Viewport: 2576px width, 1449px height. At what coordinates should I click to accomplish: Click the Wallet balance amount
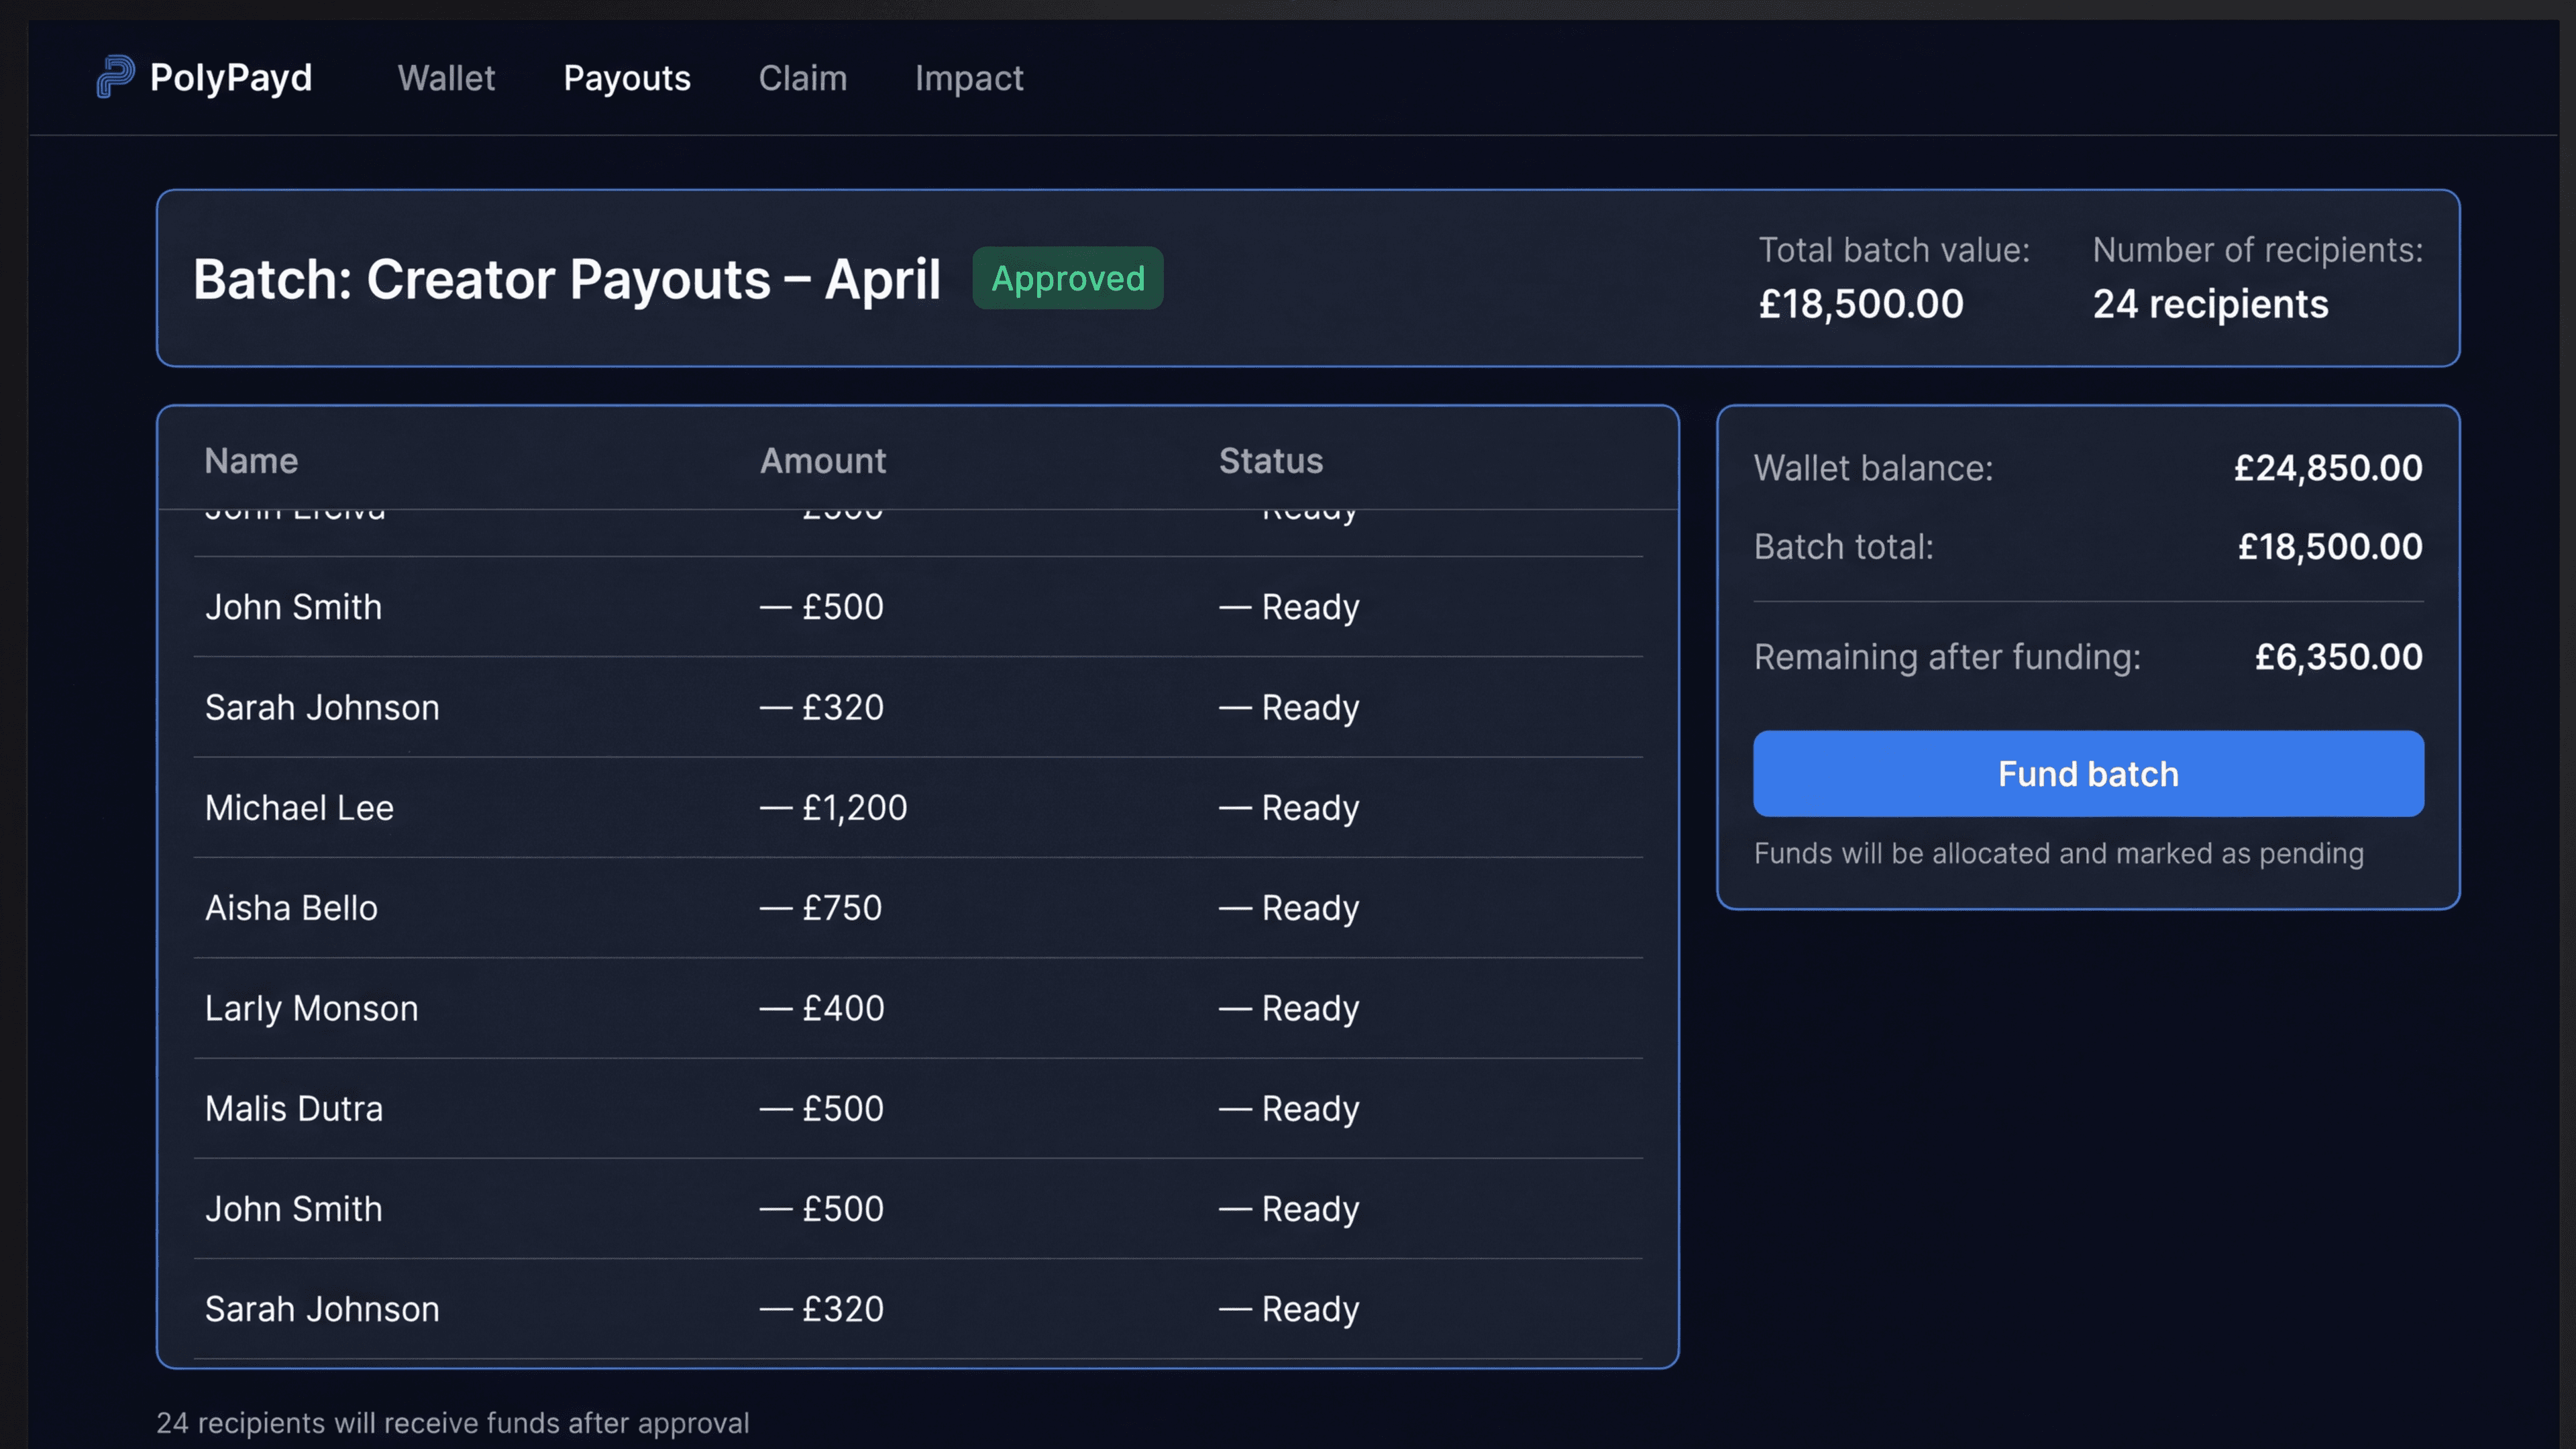[2327, 467]
